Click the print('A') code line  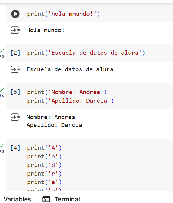(44, 148)
